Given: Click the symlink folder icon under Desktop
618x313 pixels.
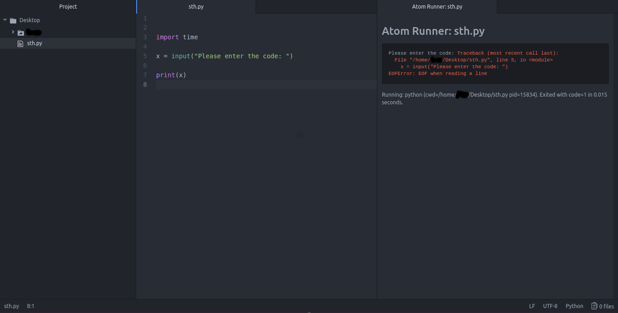Looking at the screenshot, I should 21,33.
